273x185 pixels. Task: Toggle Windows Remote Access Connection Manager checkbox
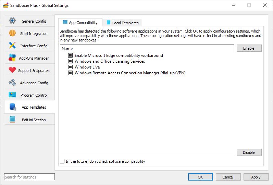tap(70, 73)
